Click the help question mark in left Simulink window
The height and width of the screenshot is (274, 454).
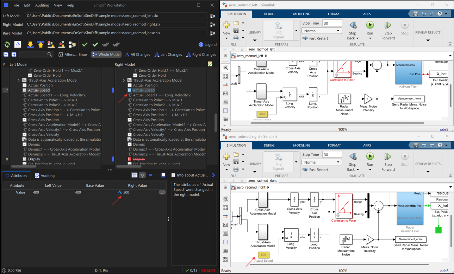tap(440, 14)
